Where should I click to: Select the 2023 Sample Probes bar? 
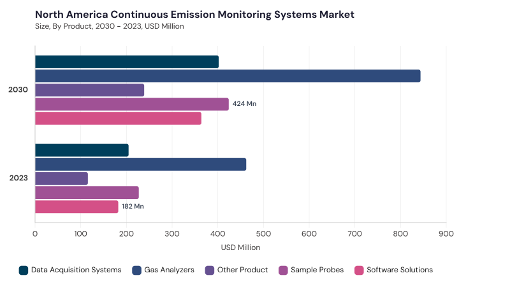(87, 193)
